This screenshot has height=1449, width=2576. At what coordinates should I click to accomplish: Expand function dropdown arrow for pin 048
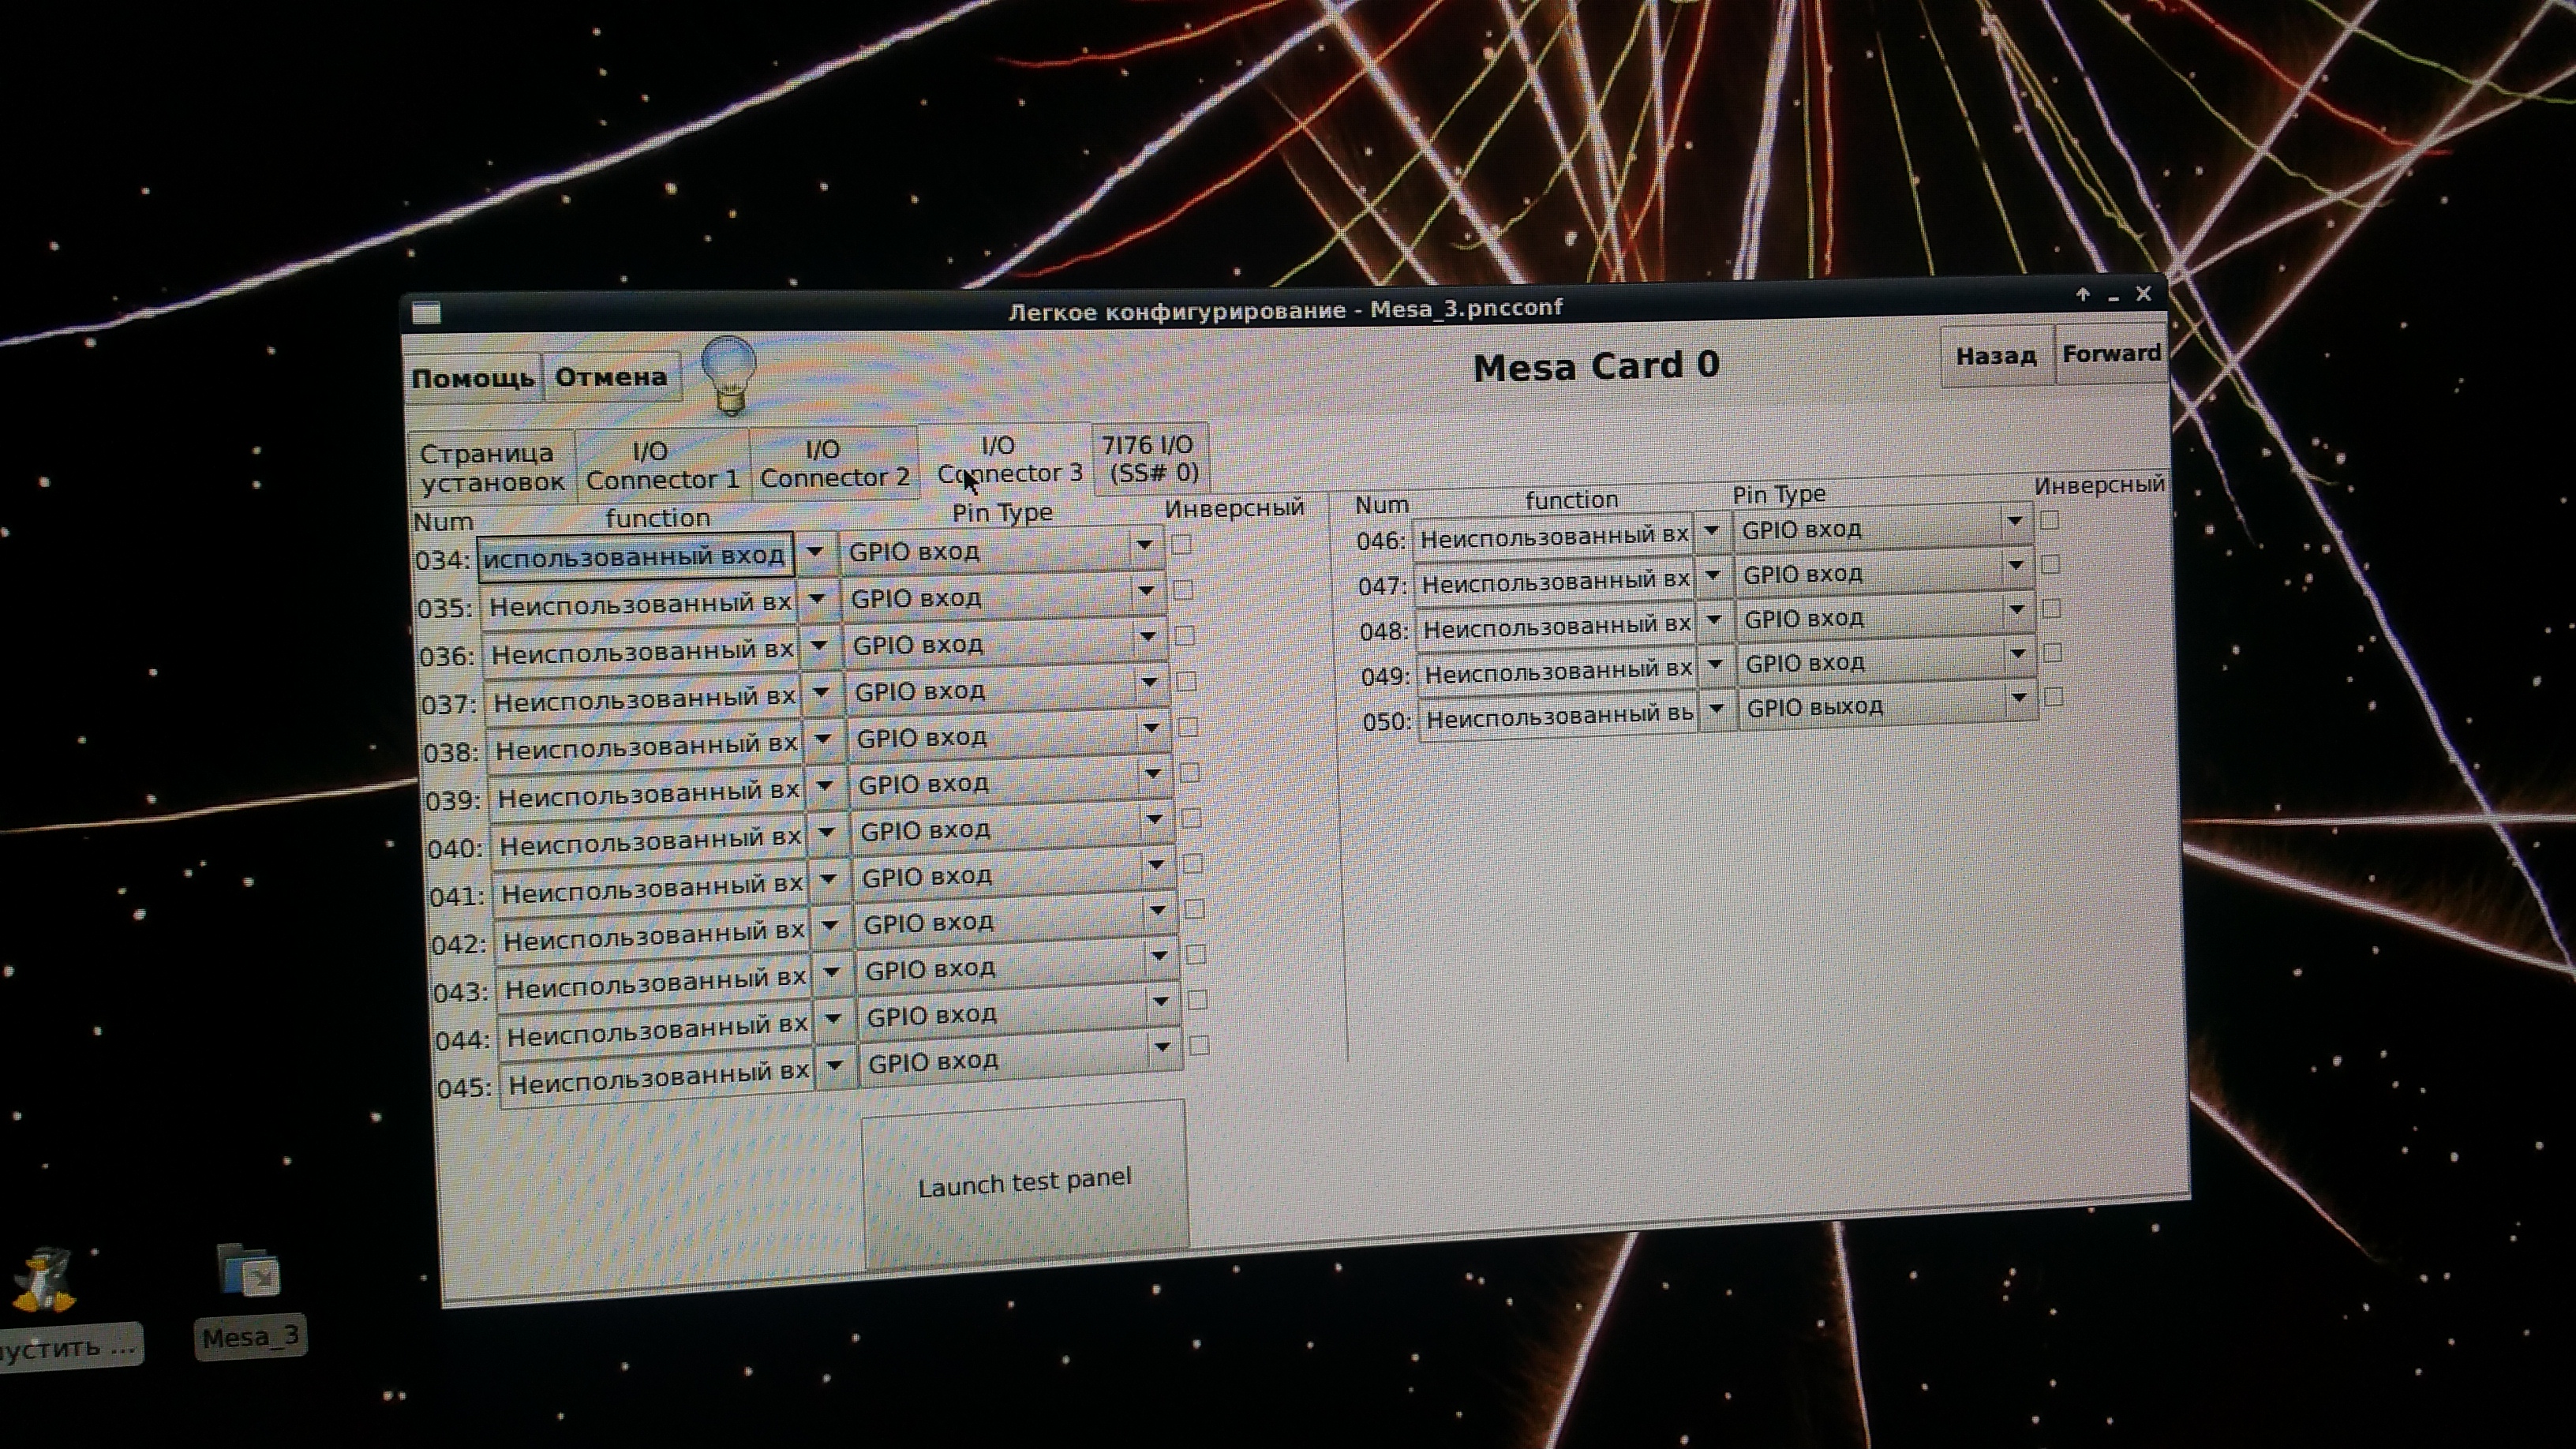coord(1714,620)
